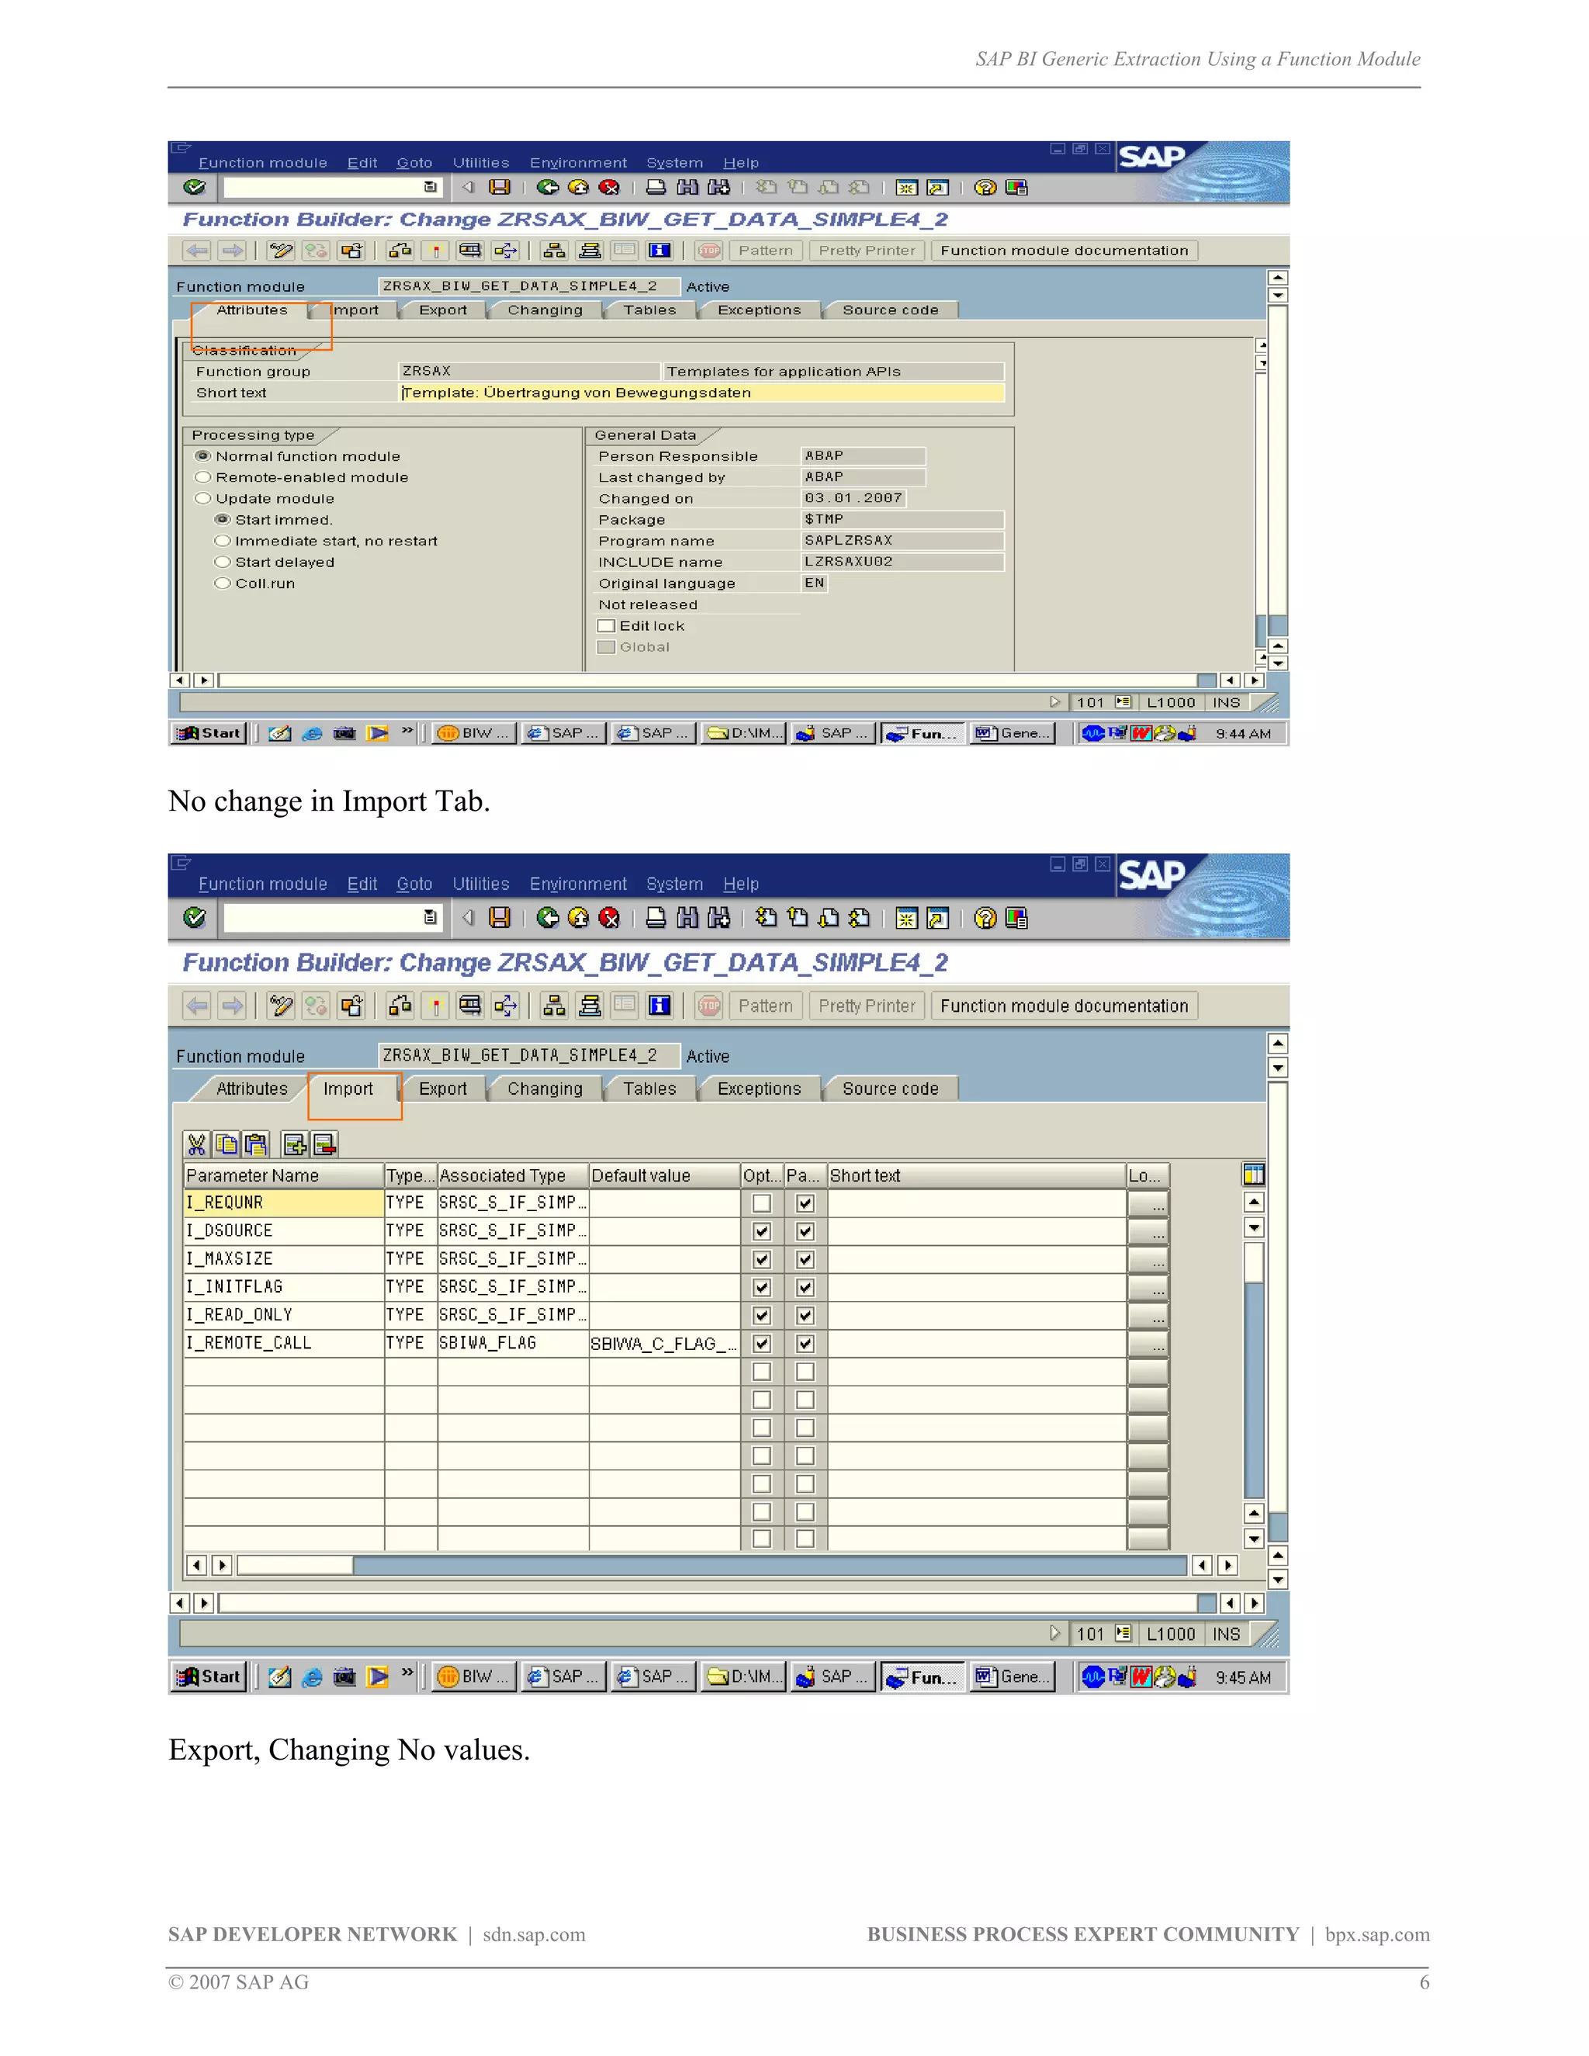Click Paste icon above parameter table

coord(255,1144)
